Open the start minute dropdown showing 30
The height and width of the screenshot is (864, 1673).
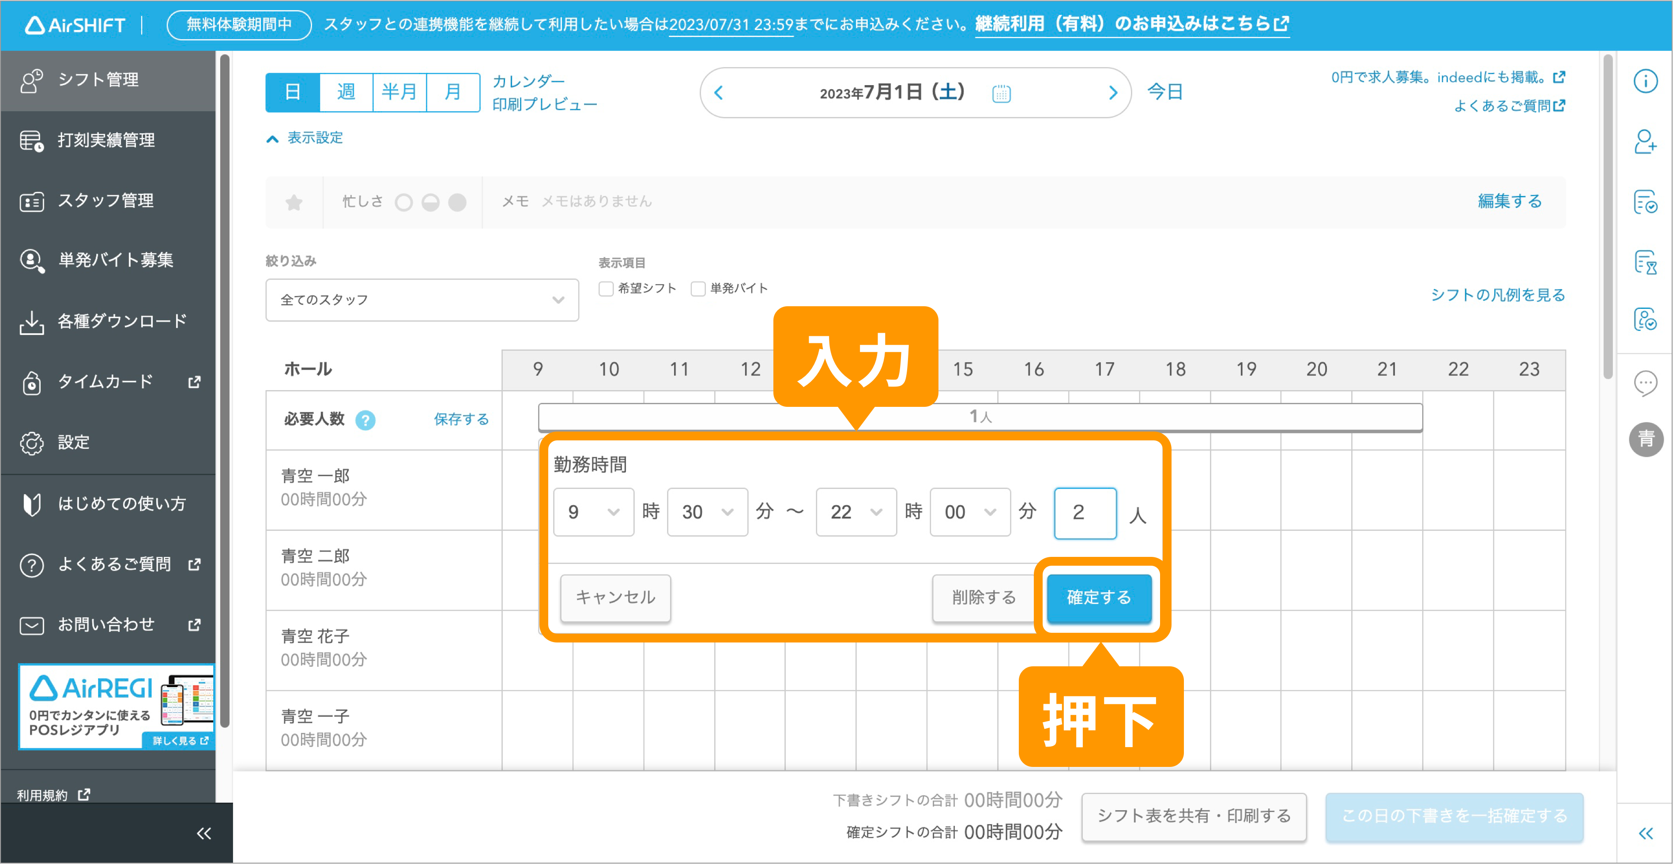point(707,512)
